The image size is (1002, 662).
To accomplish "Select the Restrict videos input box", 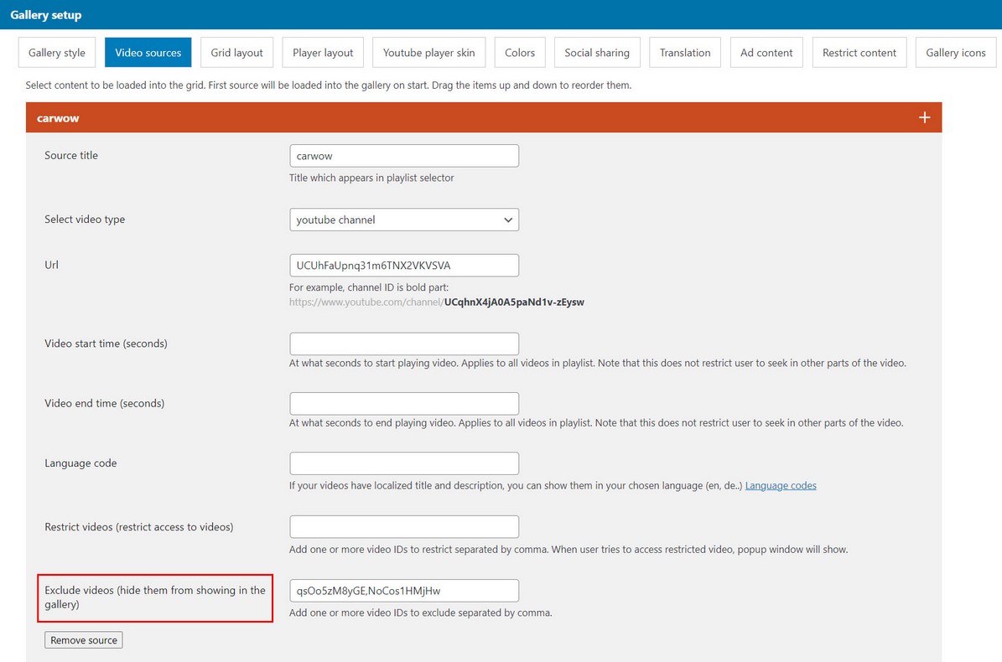I will point(404,526).
